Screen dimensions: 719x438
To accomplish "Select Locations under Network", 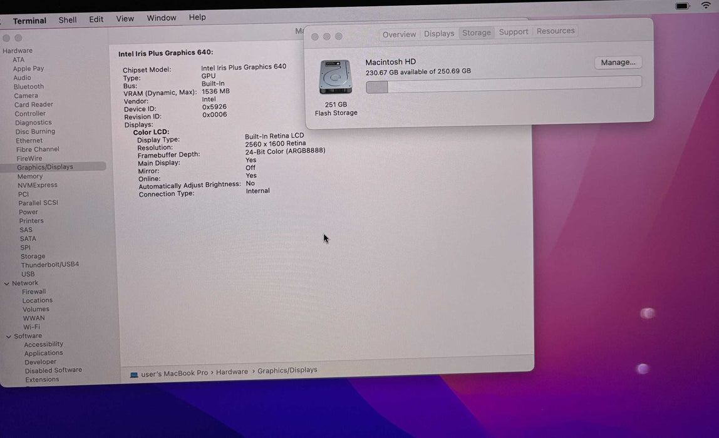I will [37, 300].
